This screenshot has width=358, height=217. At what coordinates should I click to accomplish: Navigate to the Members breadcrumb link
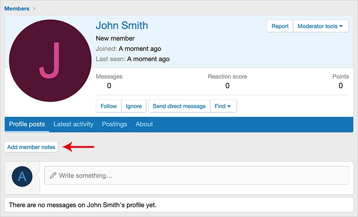click(17, 9)
